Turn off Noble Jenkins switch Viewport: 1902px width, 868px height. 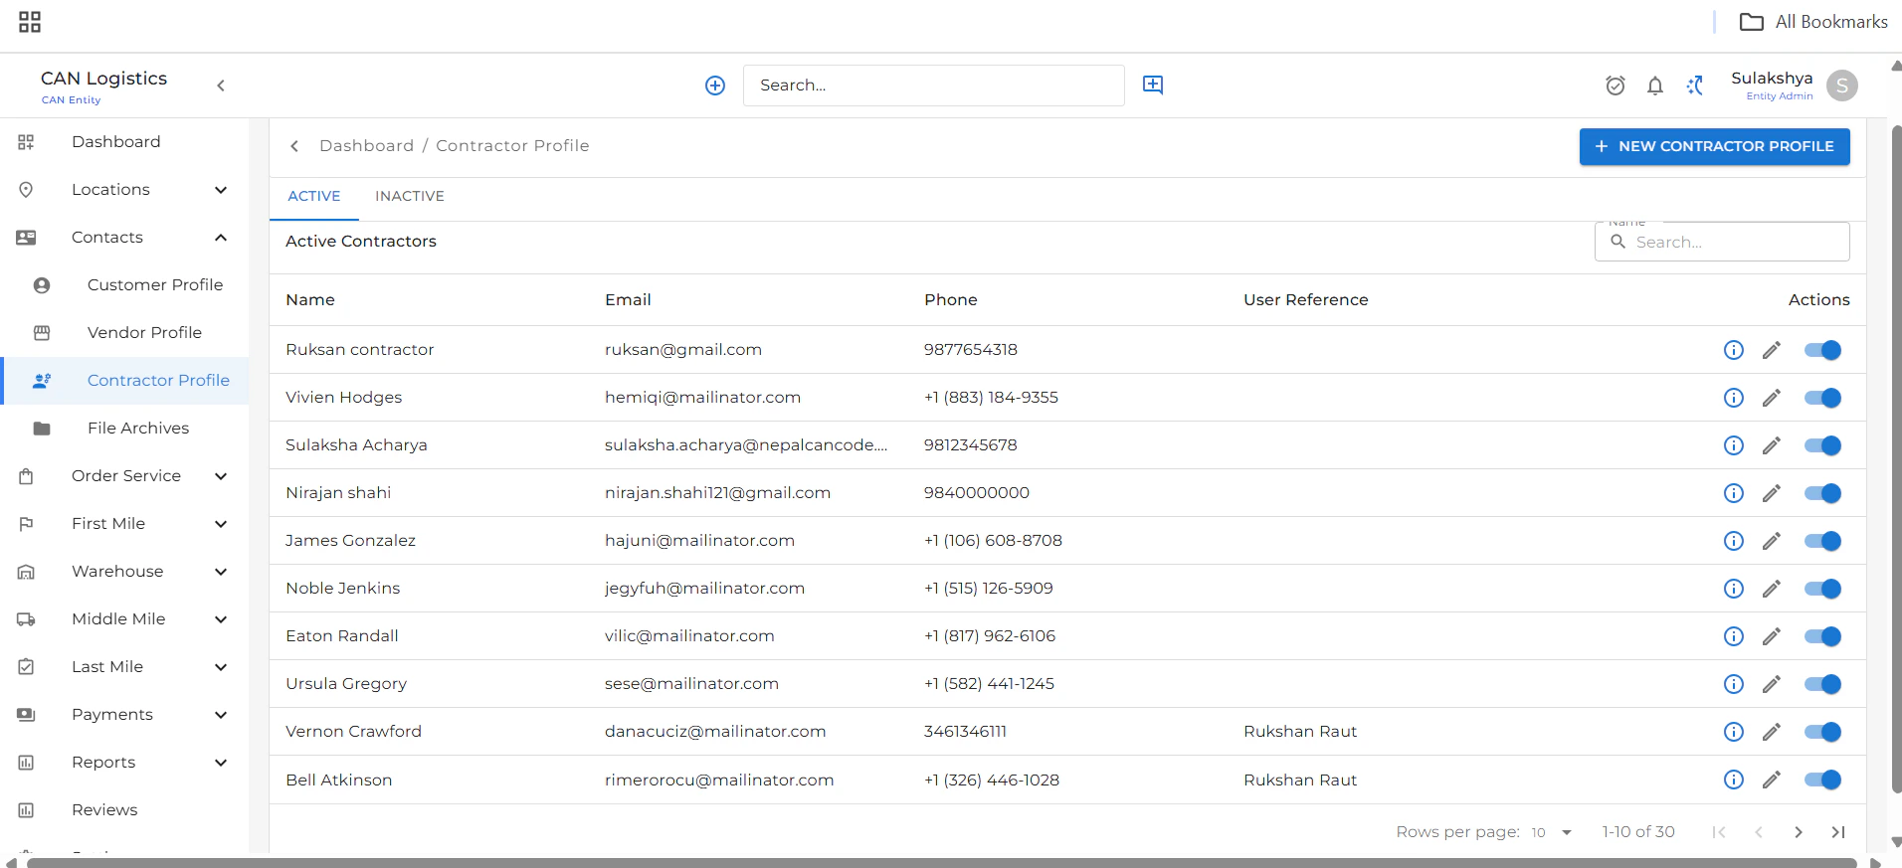coord(1822,589)
